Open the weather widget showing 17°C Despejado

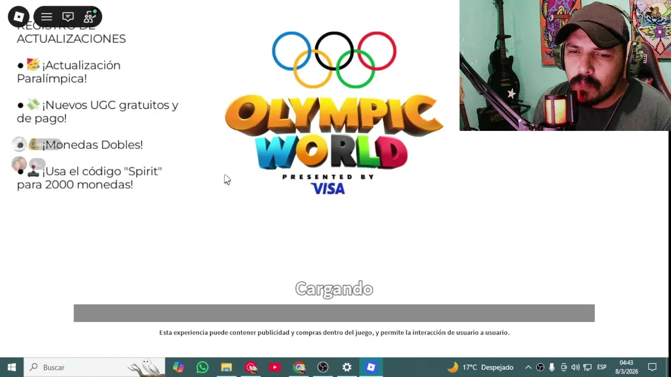(480, 367)
